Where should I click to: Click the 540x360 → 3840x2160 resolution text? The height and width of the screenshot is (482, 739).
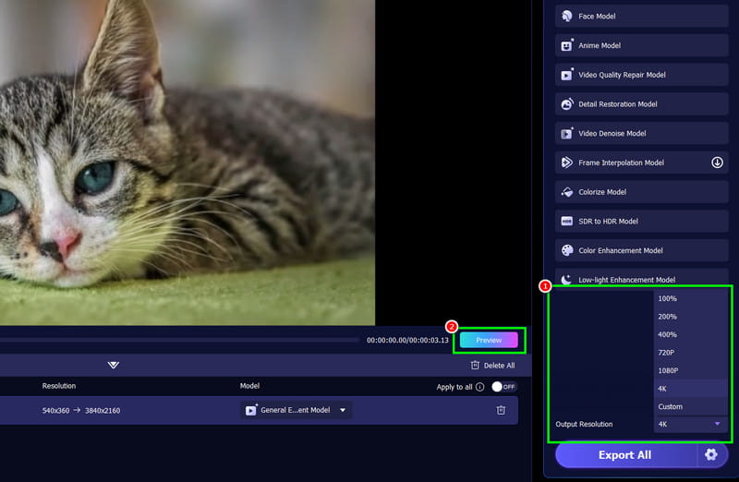[x=81, y=410]
